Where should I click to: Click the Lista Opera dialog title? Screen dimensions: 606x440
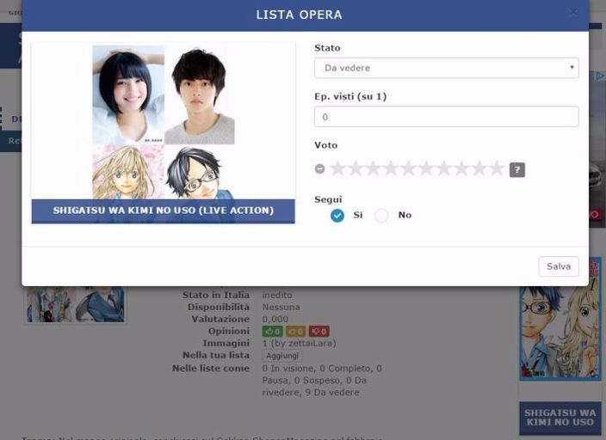pos(299,15)
